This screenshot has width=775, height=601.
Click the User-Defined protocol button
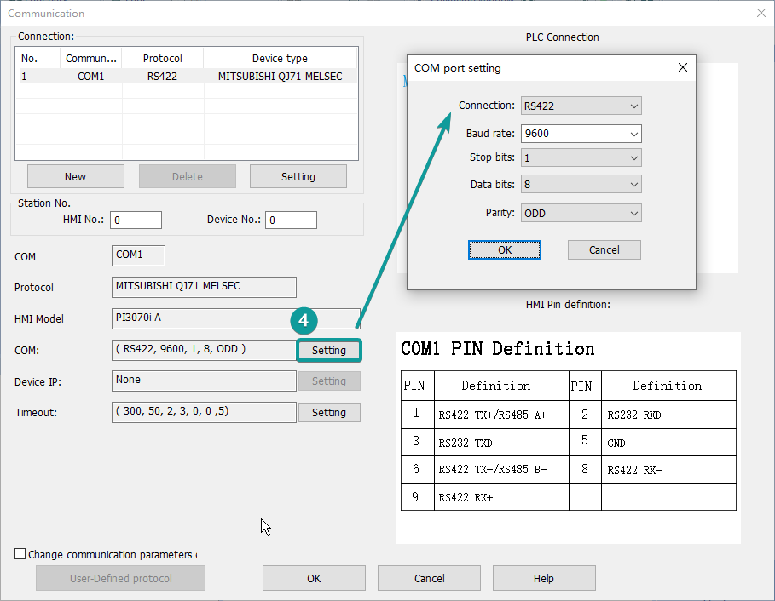click(x=120, y=578)
